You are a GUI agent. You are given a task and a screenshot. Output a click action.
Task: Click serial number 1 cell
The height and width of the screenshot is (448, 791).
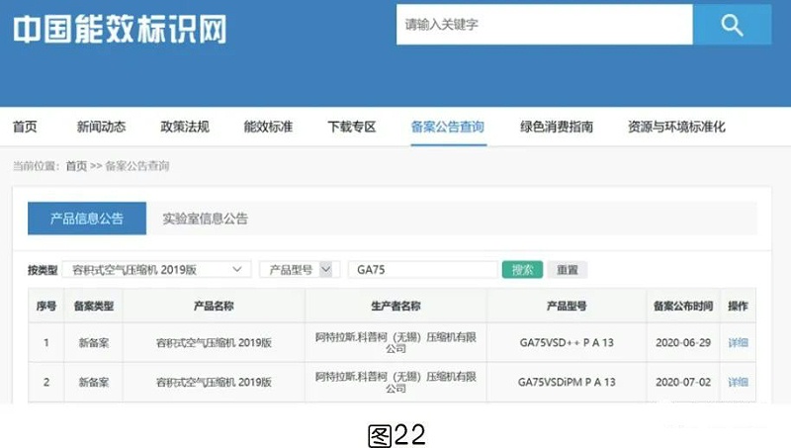pyautogui.click(x=45, y=342)
